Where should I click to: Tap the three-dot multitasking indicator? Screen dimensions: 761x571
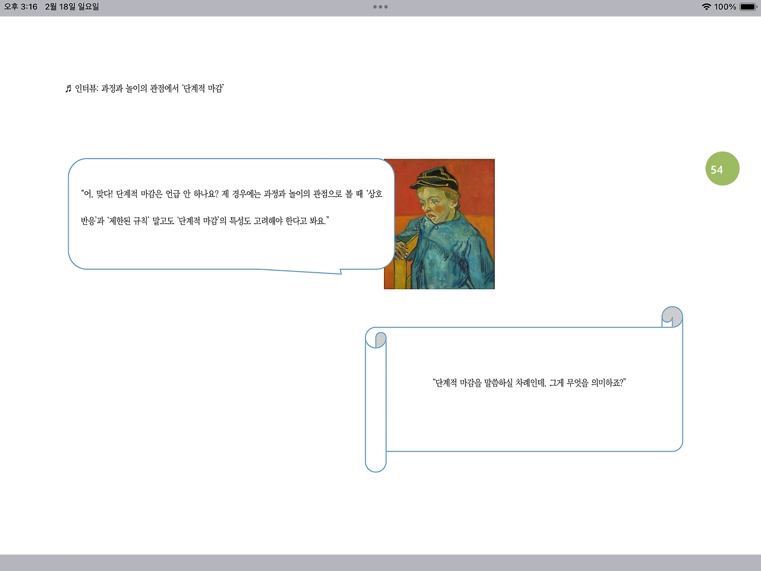coord(380,7)
